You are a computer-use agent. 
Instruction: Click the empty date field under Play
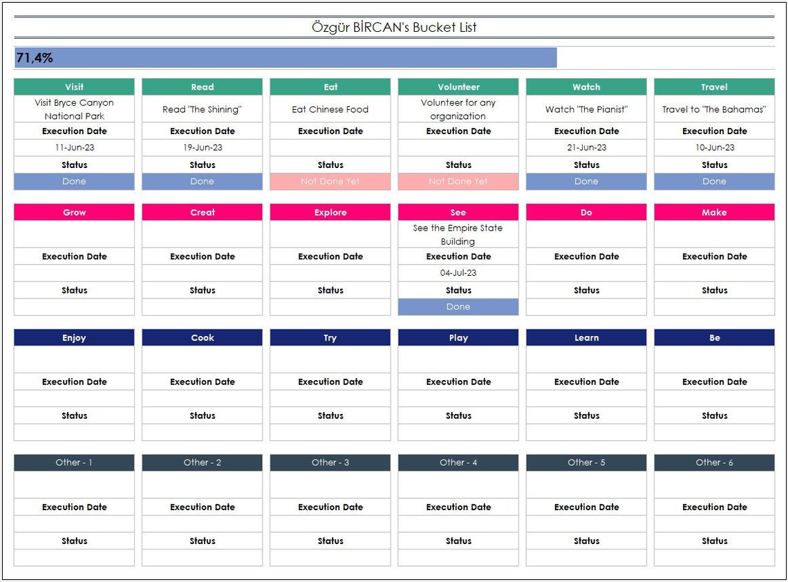point(458,398)
